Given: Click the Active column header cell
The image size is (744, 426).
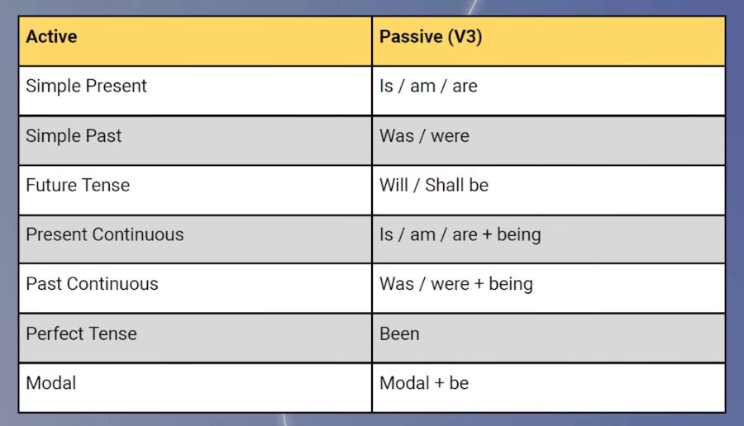Looking at the screenshot, I should coord(195,40).
